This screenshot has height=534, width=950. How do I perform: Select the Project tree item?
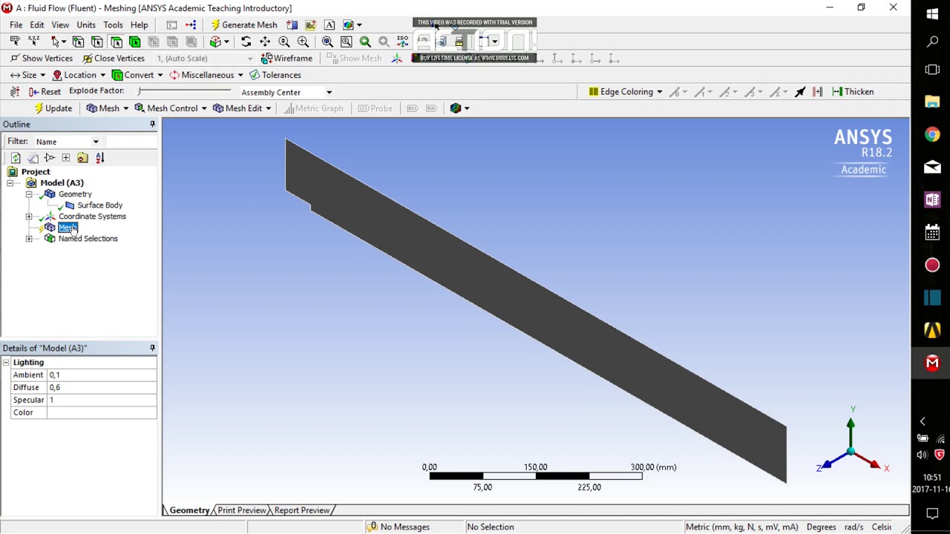(36, 172)
